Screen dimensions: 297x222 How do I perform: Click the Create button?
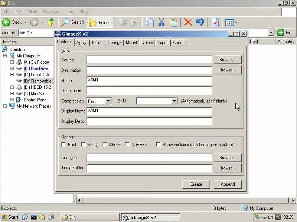[x=196, y=184]
